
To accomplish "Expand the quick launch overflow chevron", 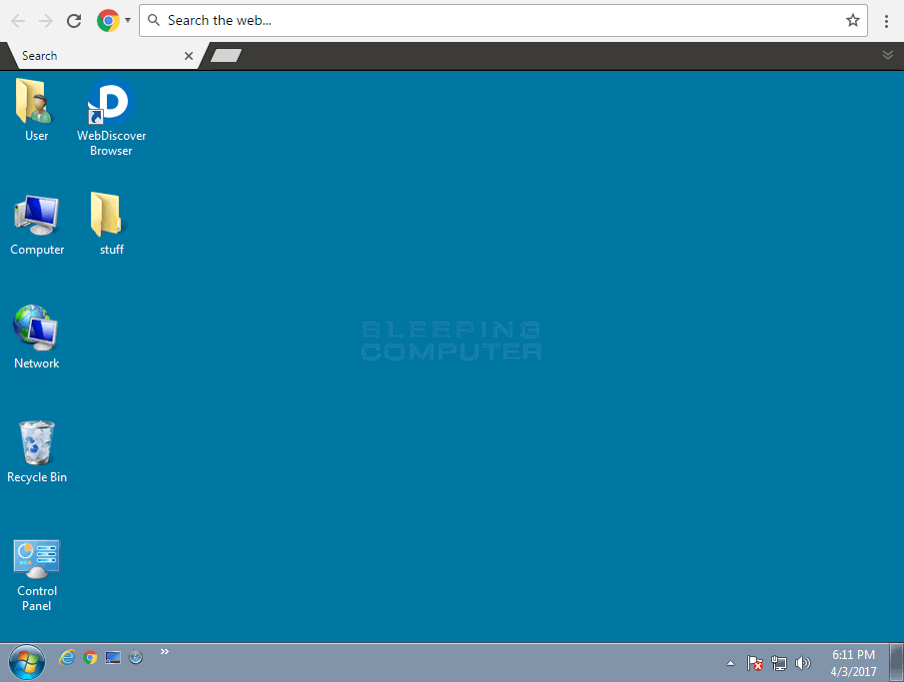I will pos(164,651).
